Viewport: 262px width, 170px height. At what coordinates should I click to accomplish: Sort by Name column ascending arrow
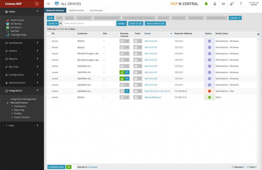coord(171,34)
